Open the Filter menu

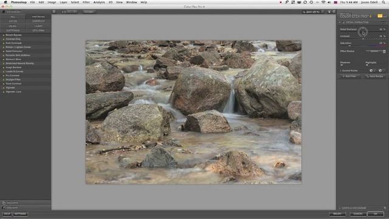click(86, 2)
